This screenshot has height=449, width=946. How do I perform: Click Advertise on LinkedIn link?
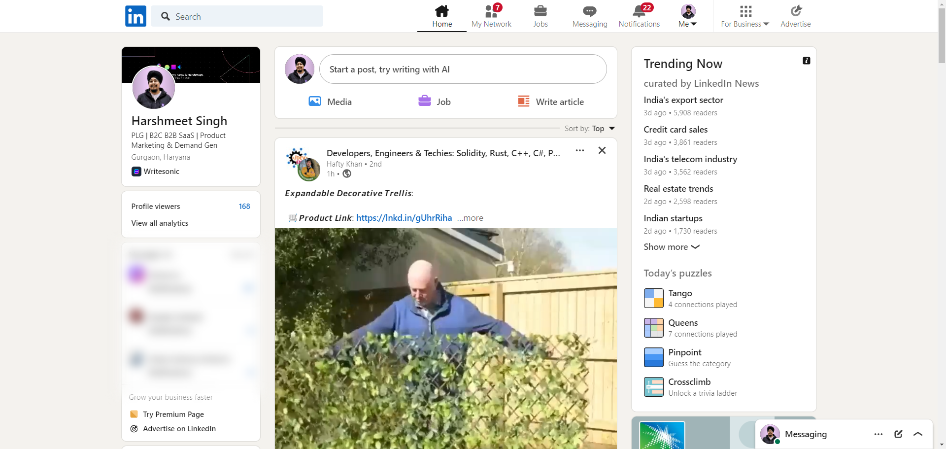179,429
